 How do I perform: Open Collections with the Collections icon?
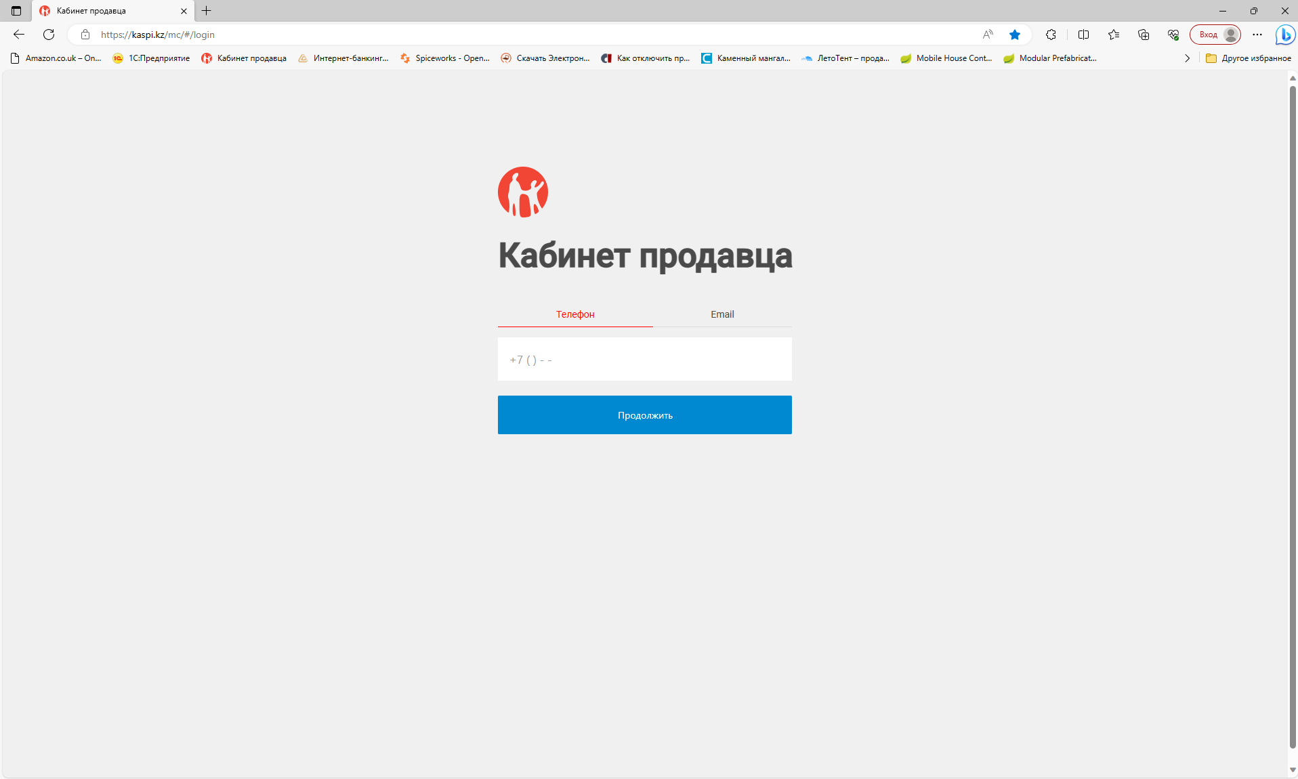[x=1145, y=34]
